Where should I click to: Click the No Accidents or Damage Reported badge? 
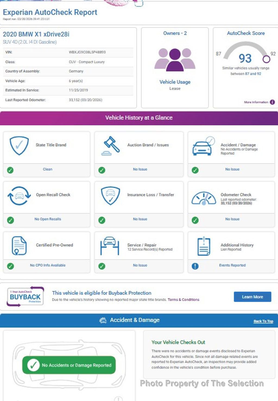[x=69, y=365]
